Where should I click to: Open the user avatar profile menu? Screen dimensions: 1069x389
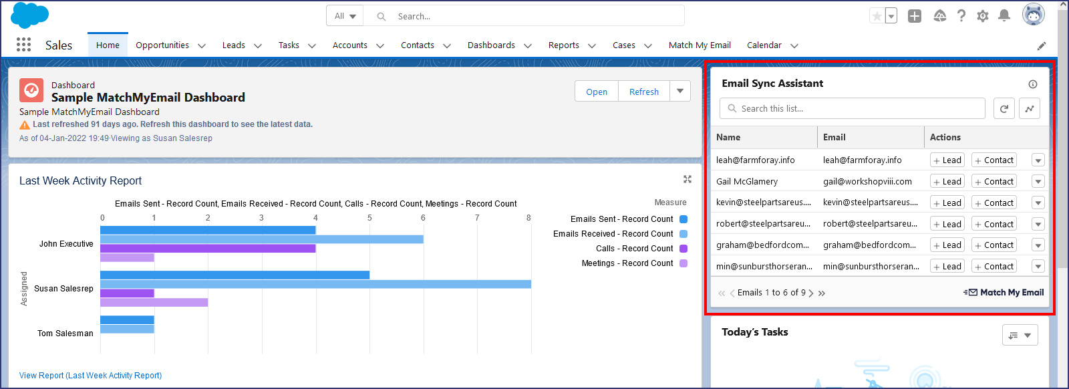click(1033, 15)
